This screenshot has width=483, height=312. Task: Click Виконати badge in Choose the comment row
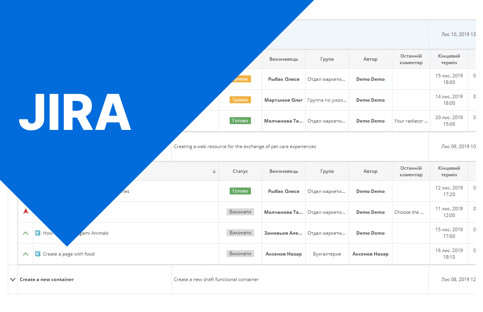point(241,212)
